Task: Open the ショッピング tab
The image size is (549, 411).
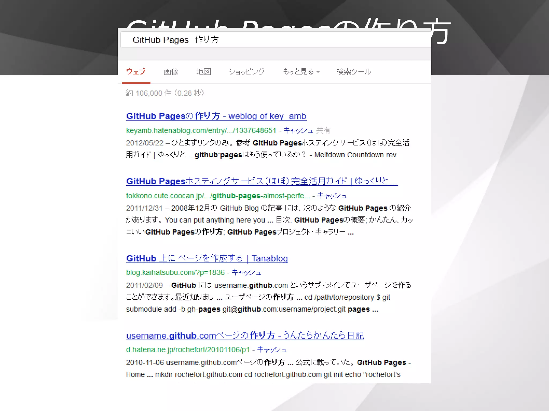Action: (x=247, y=72)
